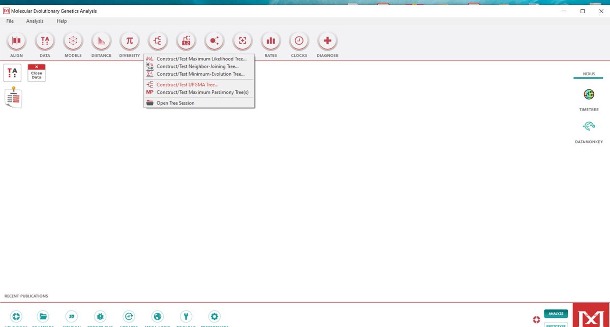Choose Construct/Test Maximum Parsimony Tree(s)
The image size is (610, 327).
[199, 92]
